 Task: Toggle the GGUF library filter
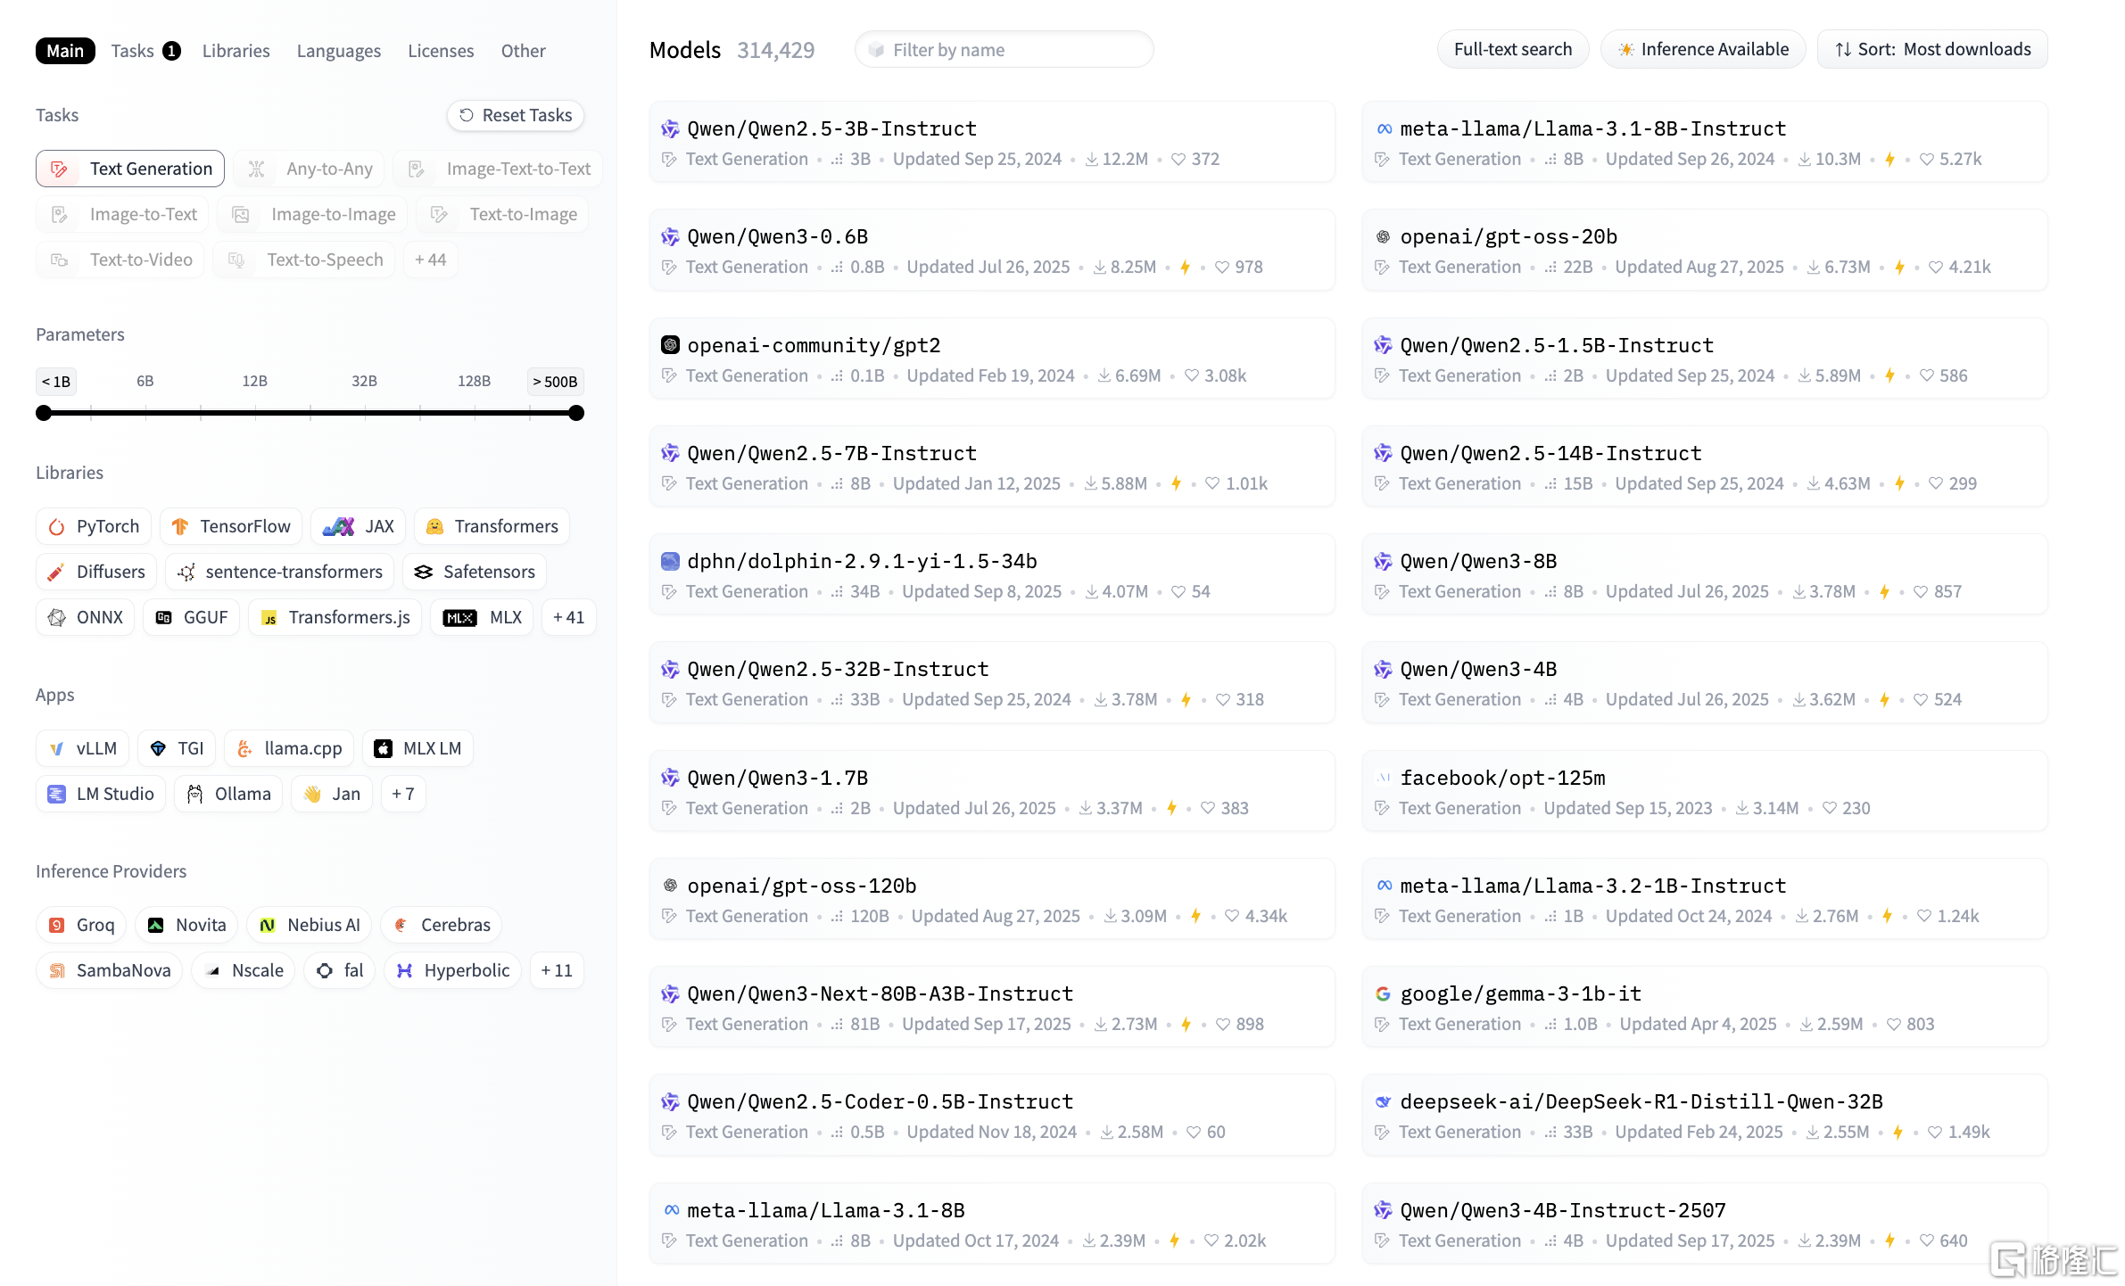click(191, 617)
